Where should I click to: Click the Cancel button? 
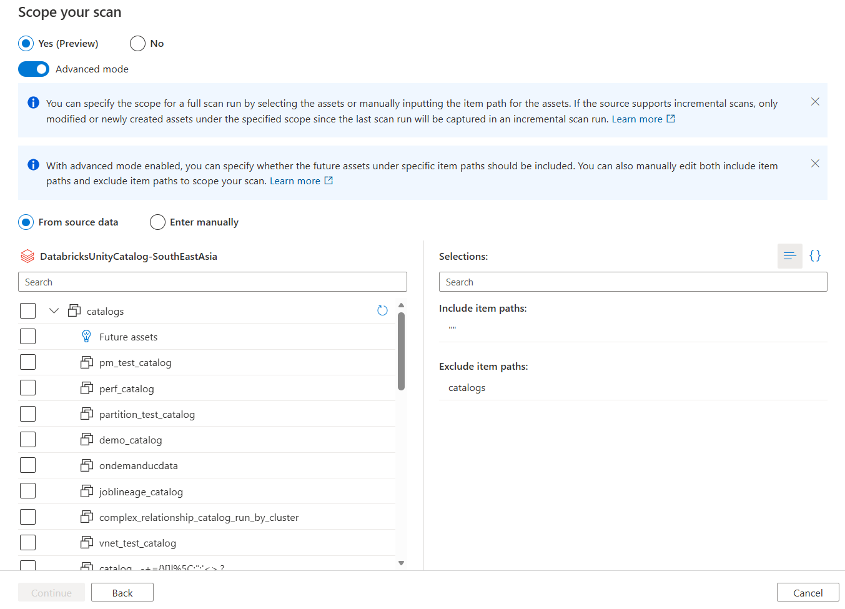coord(808,593)
